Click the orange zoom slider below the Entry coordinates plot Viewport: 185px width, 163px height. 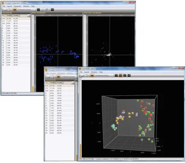pos(32,89)
